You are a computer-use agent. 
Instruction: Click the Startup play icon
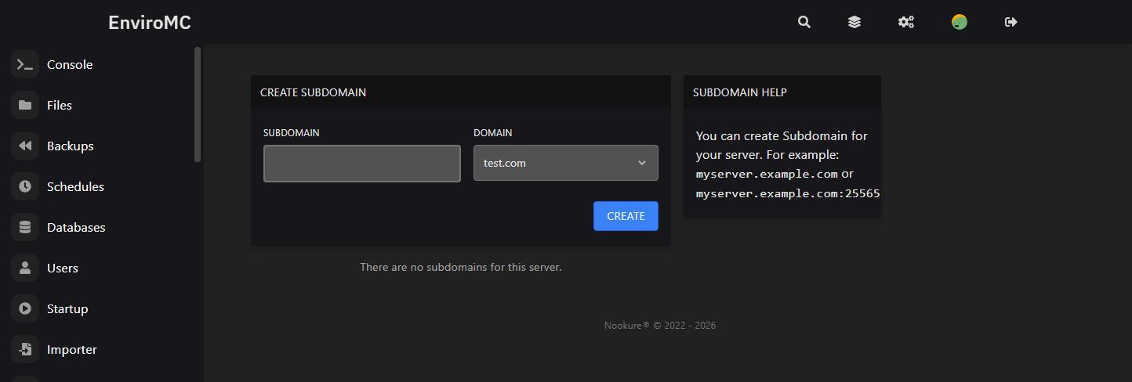(25, 308)
